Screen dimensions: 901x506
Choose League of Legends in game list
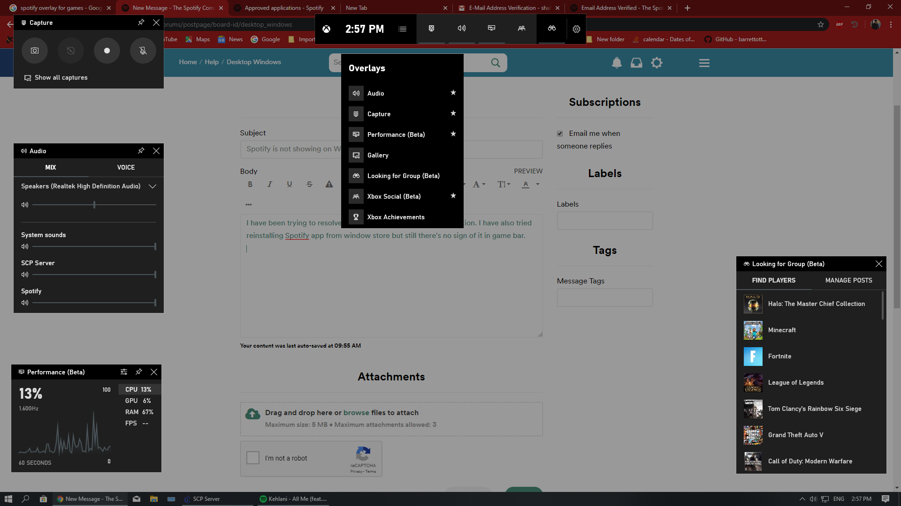pos(809,383)
